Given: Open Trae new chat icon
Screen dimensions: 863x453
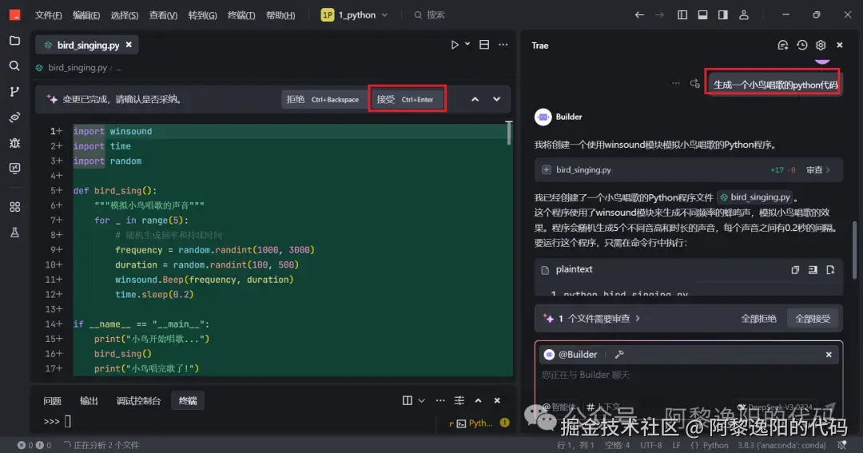Looking at the screenshot, I should pos(782,45).
